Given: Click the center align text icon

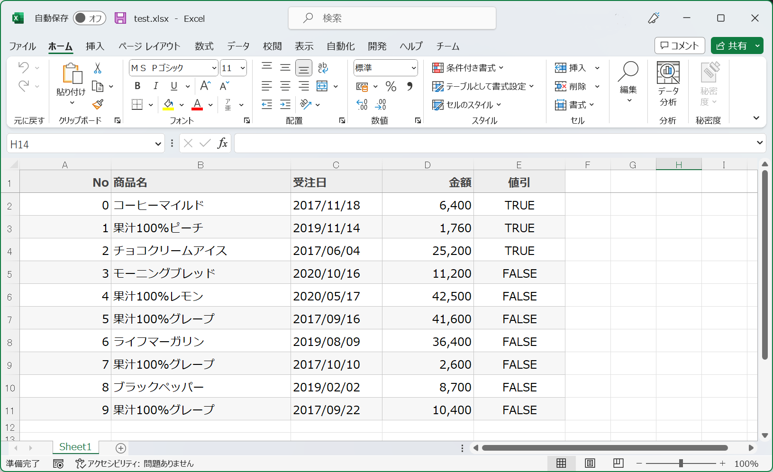Looking at the screenshot, I should [x=285, y=86].
